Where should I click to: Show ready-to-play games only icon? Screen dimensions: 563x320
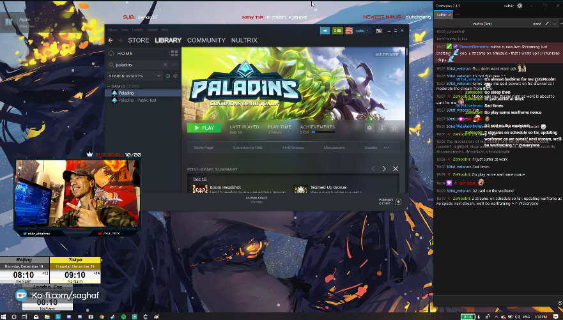click(x=175, y=76)
